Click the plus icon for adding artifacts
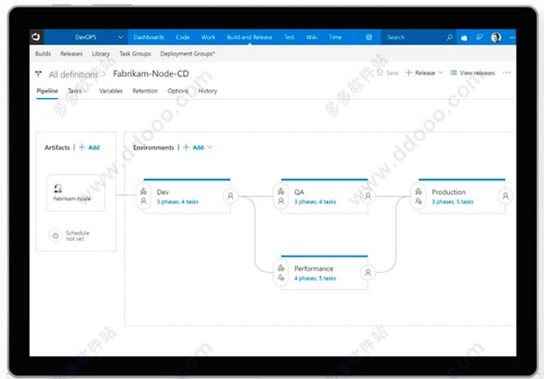 coord(82,147)
